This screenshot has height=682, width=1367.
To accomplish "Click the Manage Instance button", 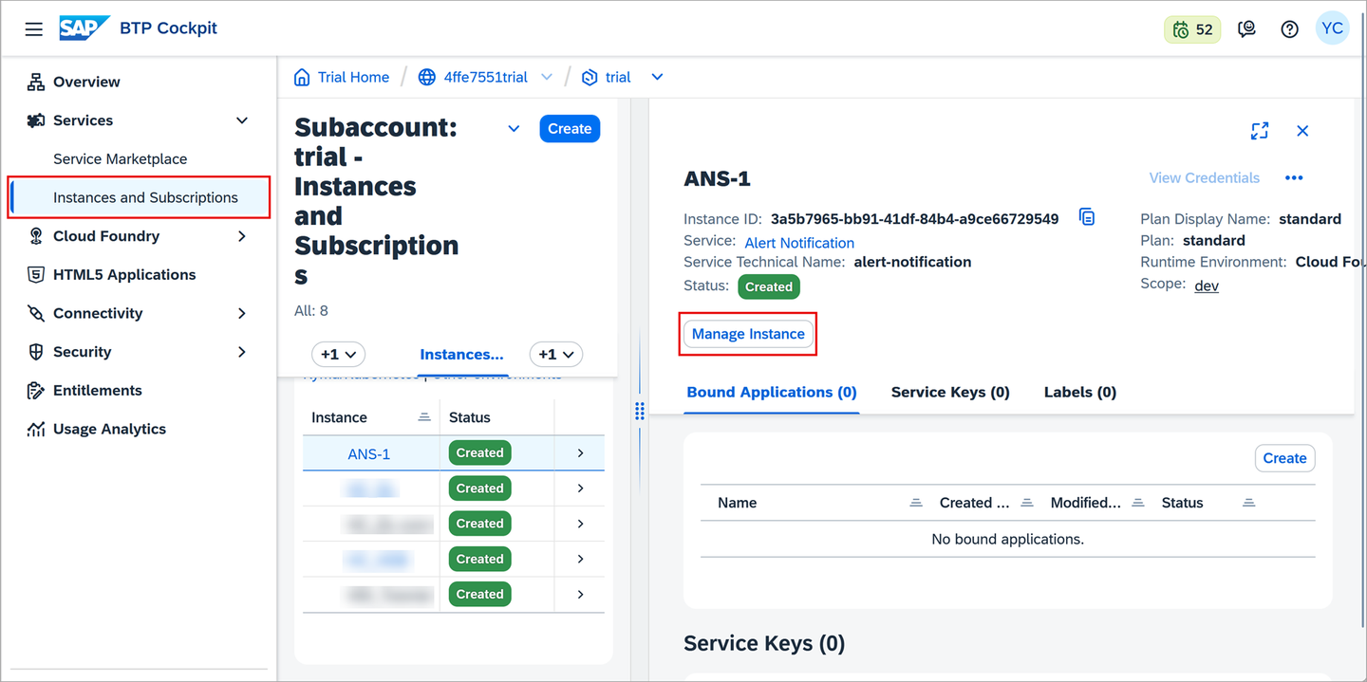I will click(748, 334).
